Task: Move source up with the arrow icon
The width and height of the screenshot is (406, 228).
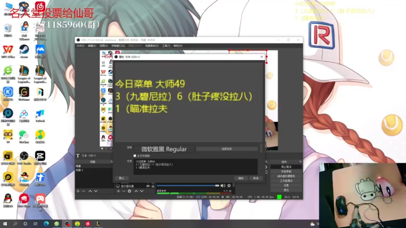Action: click(x=136, y=191)
